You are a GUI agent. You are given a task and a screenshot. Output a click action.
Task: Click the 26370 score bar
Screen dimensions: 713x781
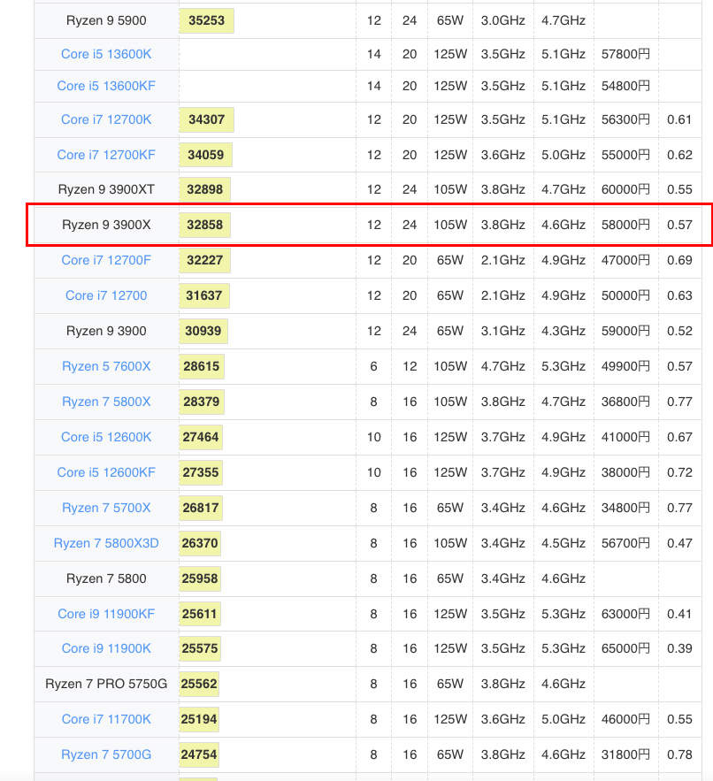click(x=200, y=543)
